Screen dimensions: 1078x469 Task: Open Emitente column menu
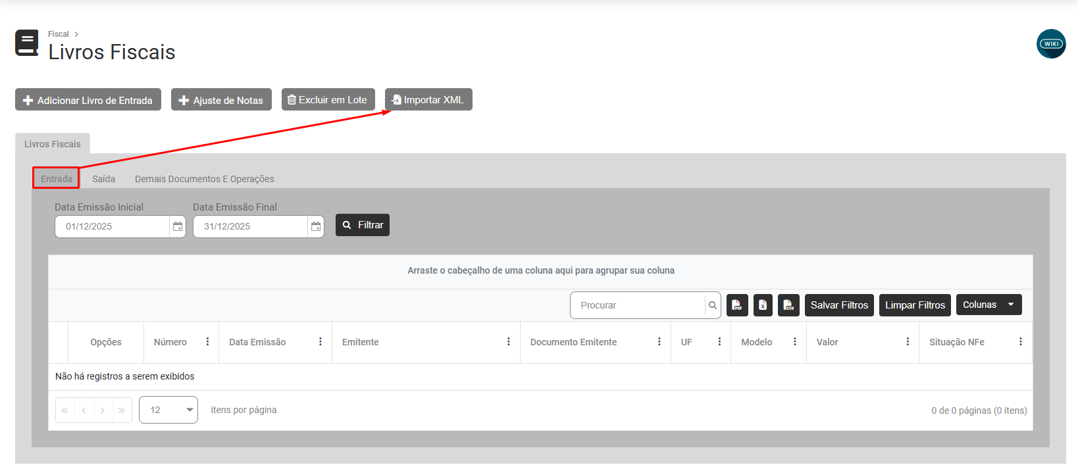coord(509,342)
